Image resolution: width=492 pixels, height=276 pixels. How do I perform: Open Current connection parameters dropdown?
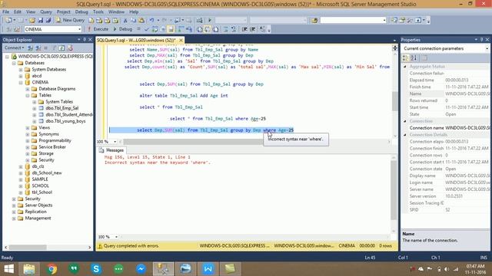point(487,48)
